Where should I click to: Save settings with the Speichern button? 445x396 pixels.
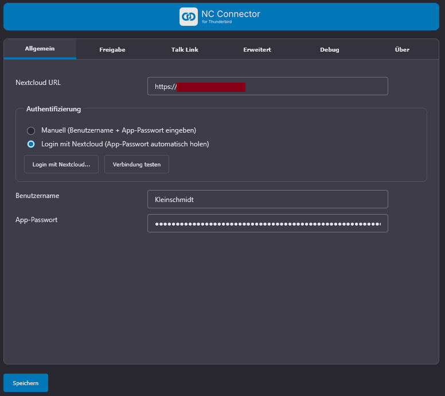[26, 383]
